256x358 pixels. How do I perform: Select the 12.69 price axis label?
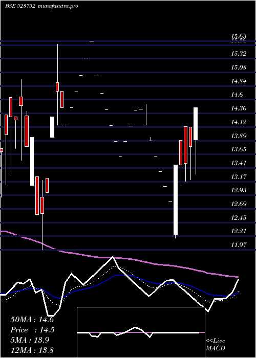[x=239, y=204]
